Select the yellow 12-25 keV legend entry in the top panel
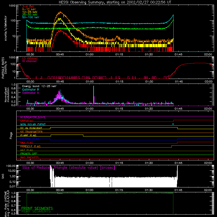This screenshot has height=217, width=217. [30, 12]
